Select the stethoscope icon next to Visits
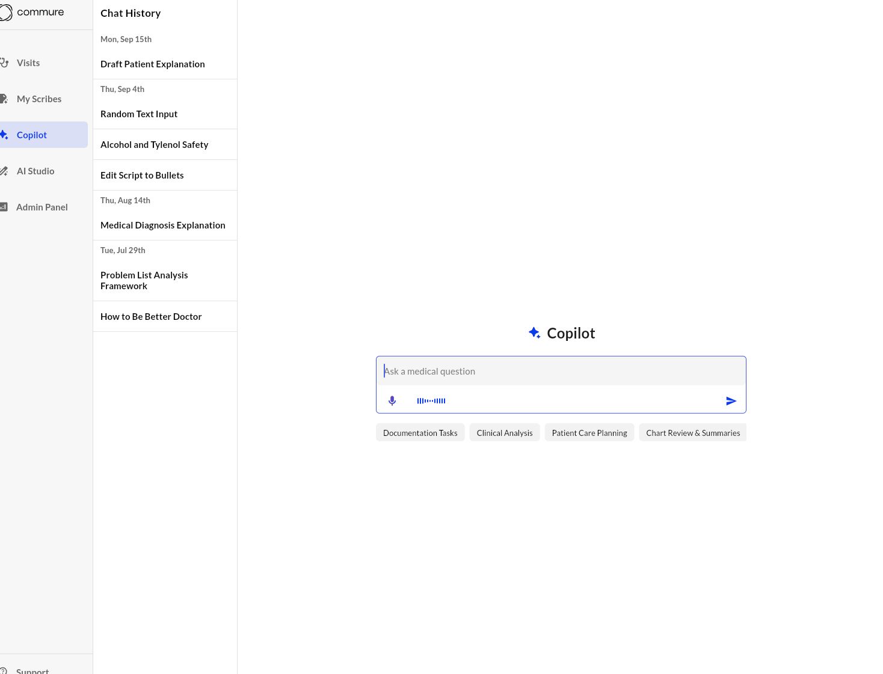 click(x=5, y=63)
